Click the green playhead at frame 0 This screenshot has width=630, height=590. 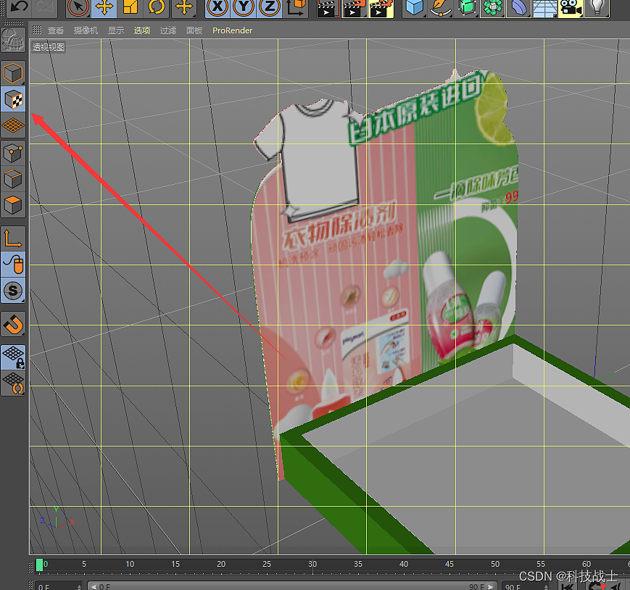click(x=39, y=565)
